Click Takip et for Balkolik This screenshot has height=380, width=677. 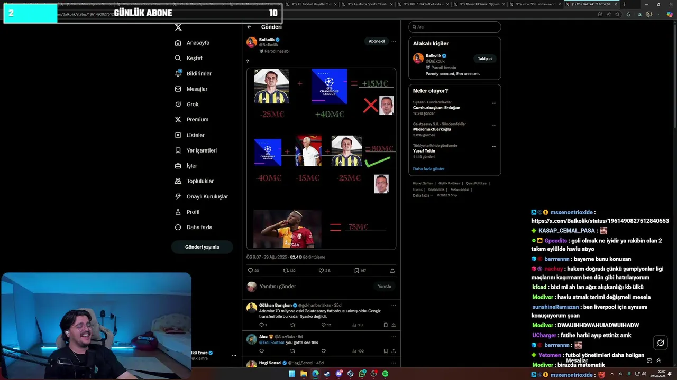[485, 59]
